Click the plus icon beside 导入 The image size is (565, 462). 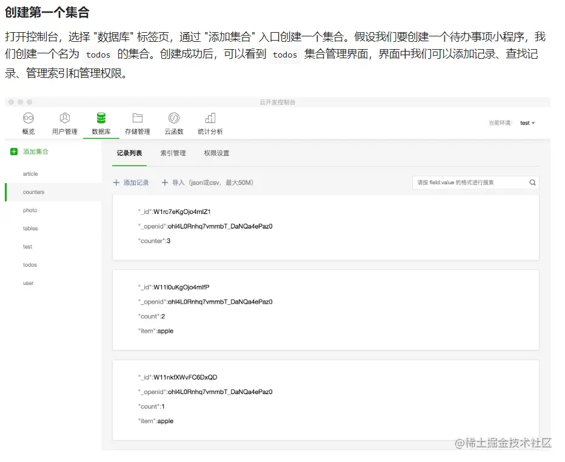pyautogui.click(x=165, y=182)
